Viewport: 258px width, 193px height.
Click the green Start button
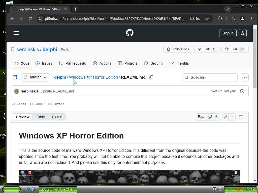tap(11, 189)
